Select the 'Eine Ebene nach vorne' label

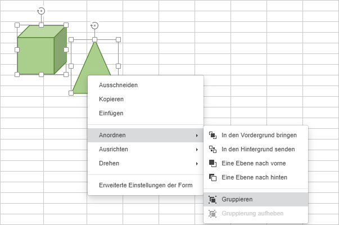tap(254, 163)
